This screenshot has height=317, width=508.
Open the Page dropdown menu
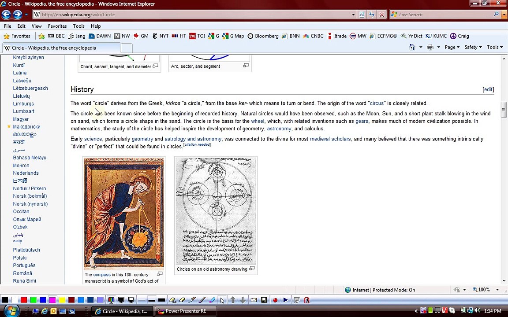[x=452, y=47]
